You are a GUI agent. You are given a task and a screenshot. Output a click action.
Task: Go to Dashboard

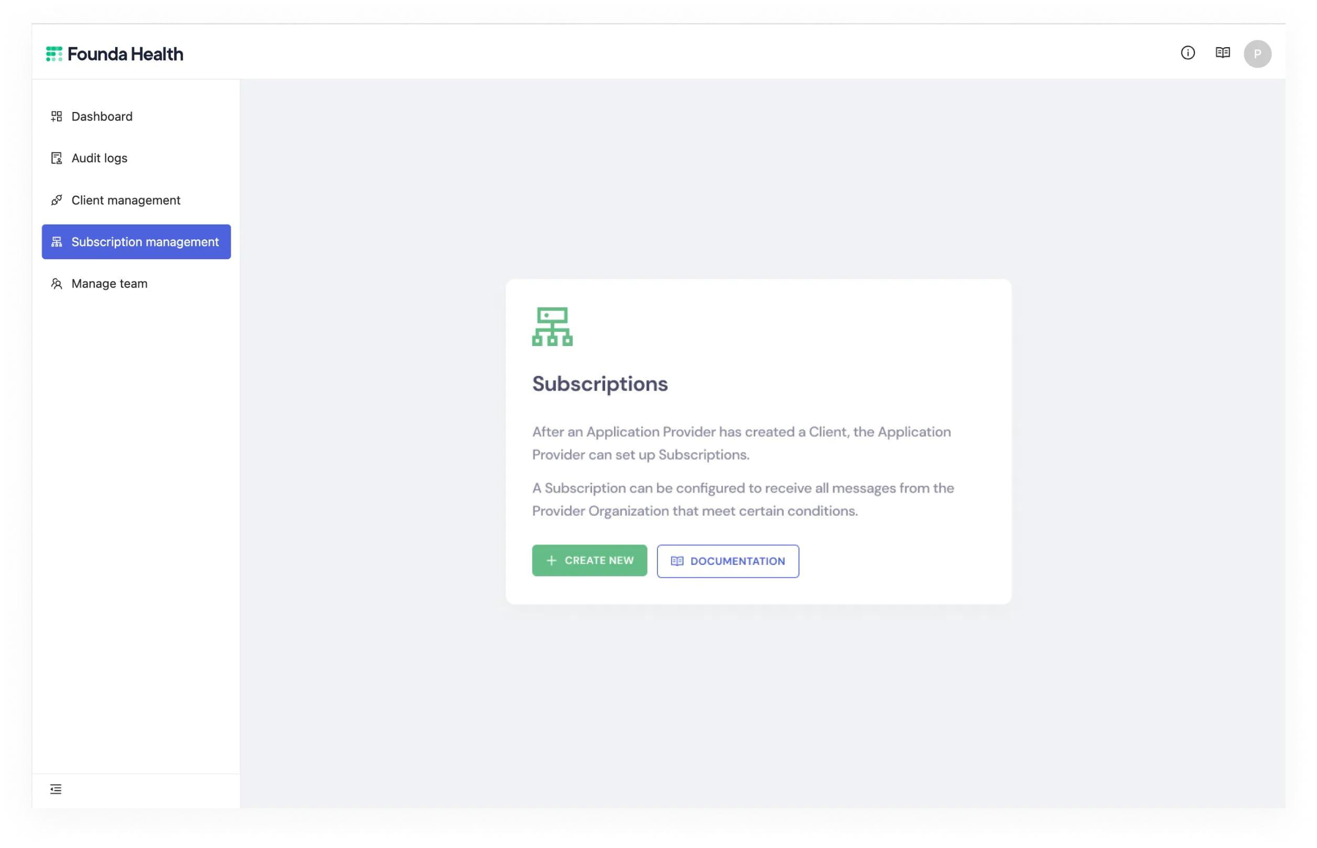[136, 116]
